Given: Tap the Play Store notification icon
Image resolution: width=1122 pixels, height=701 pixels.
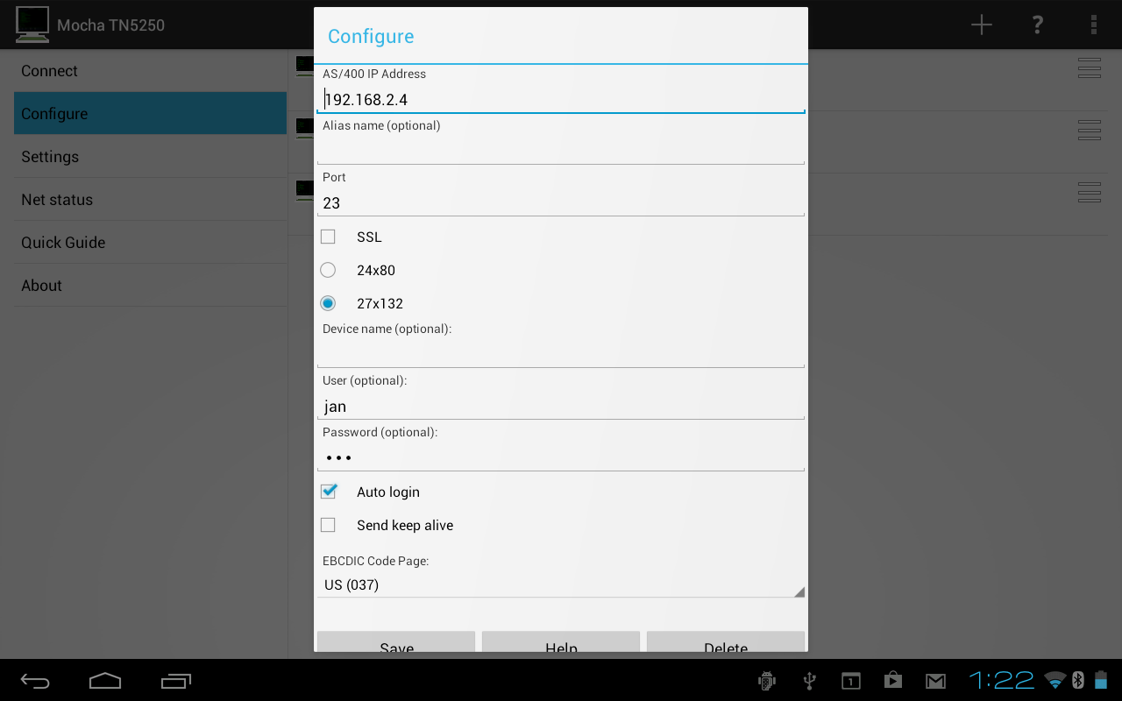Looking at the screenshot, I should click(893, 681).
